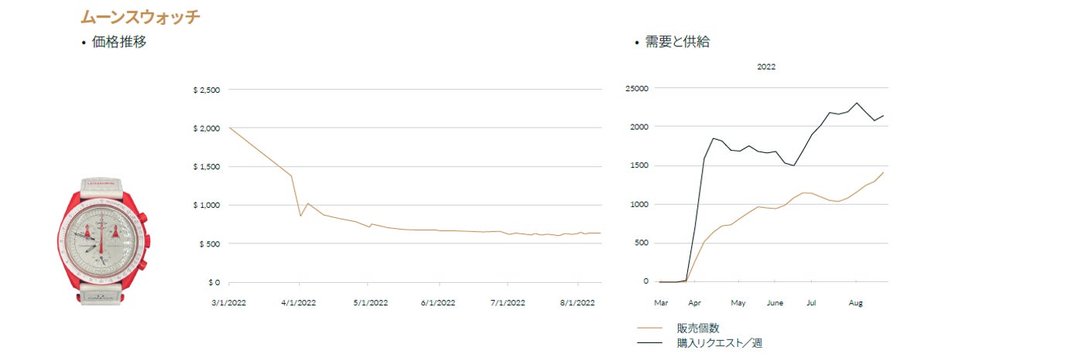The image size is (1085, 354).
Task: Click the Mar month axis label
Action: (x=661, y=303)
